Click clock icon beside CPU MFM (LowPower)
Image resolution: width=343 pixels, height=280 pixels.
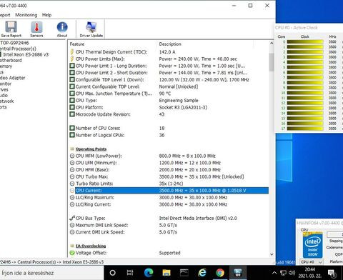(x=72, y=156)
